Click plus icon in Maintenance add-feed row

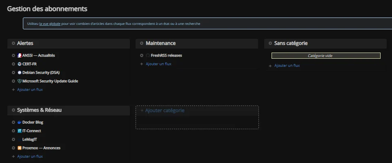(142, 64)
